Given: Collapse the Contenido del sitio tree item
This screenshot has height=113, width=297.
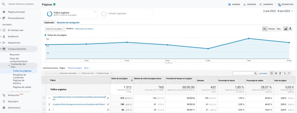Looking at the screenshot, I should [9, 65].
